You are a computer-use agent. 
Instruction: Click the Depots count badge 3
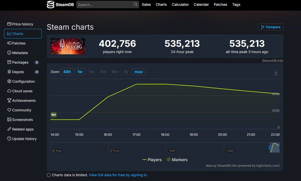[x=37, y=72]
